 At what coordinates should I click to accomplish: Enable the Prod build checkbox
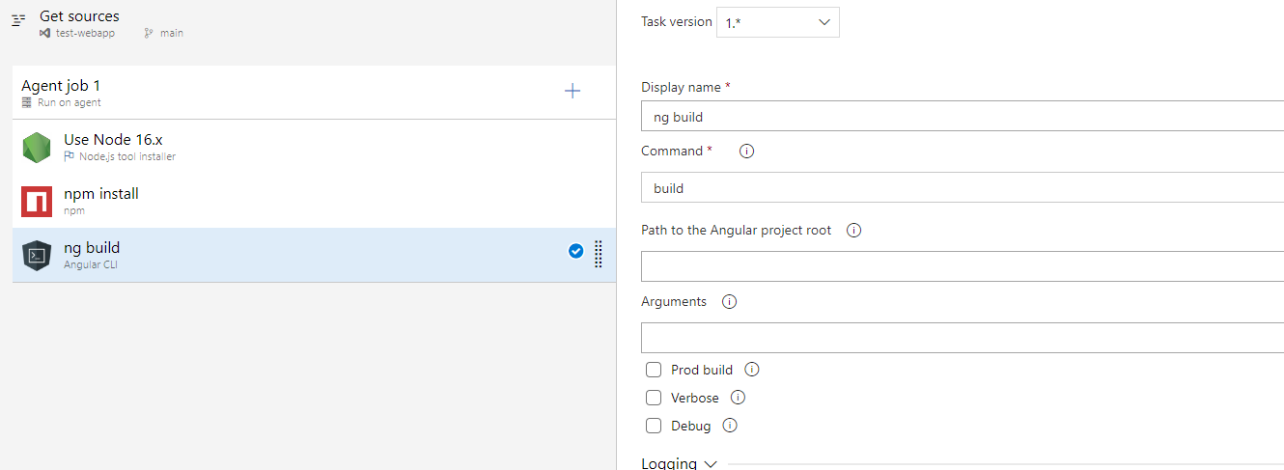(x=654, y=370)
